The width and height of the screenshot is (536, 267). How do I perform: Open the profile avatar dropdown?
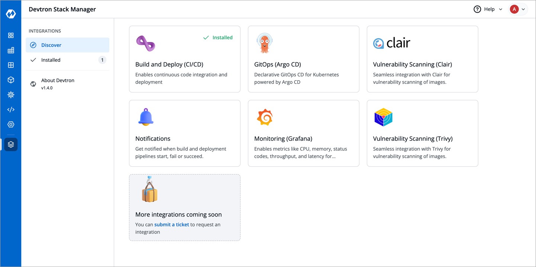515,9
